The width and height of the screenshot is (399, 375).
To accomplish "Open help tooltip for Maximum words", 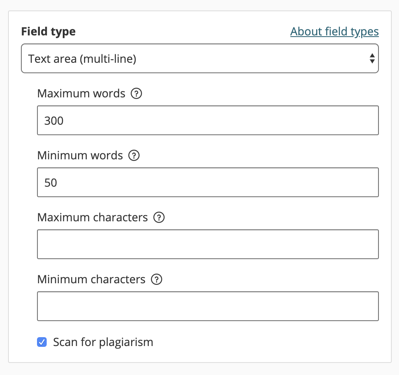I will [x=137, y=94].
